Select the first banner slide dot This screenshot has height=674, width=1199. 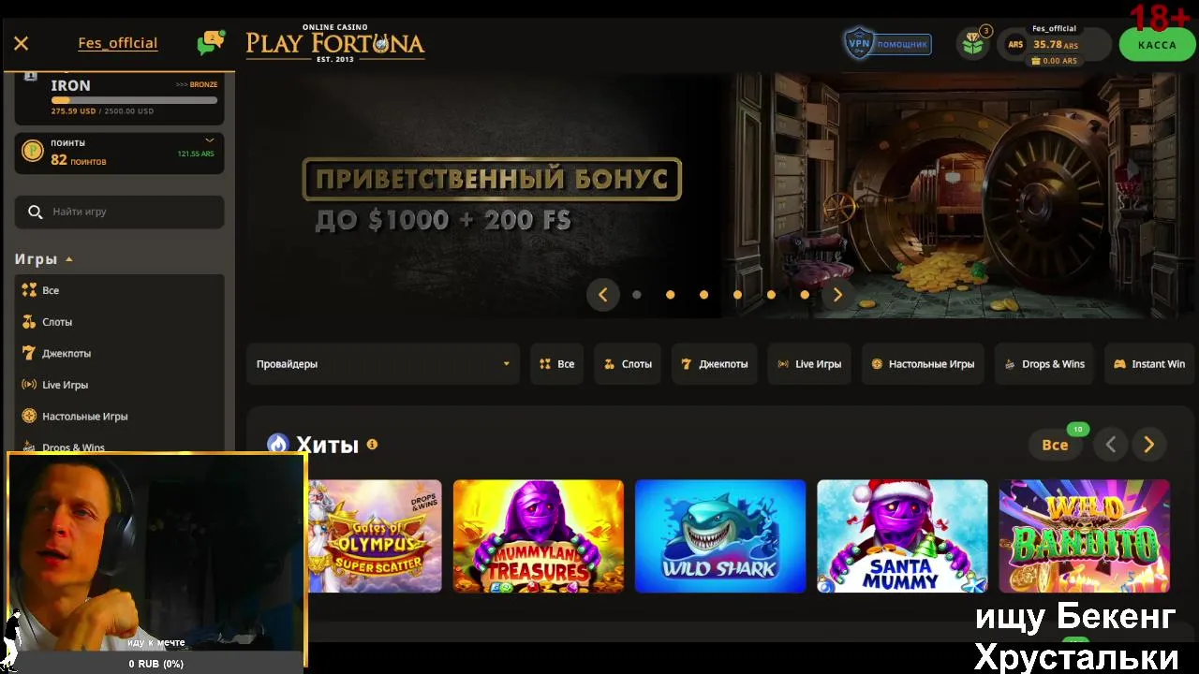click(637, 295)
